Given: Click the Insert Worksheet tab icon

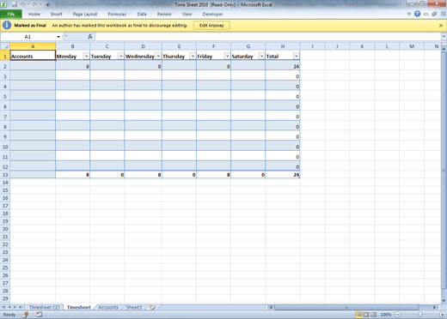Looking at the screenshot, I should 152,307.
